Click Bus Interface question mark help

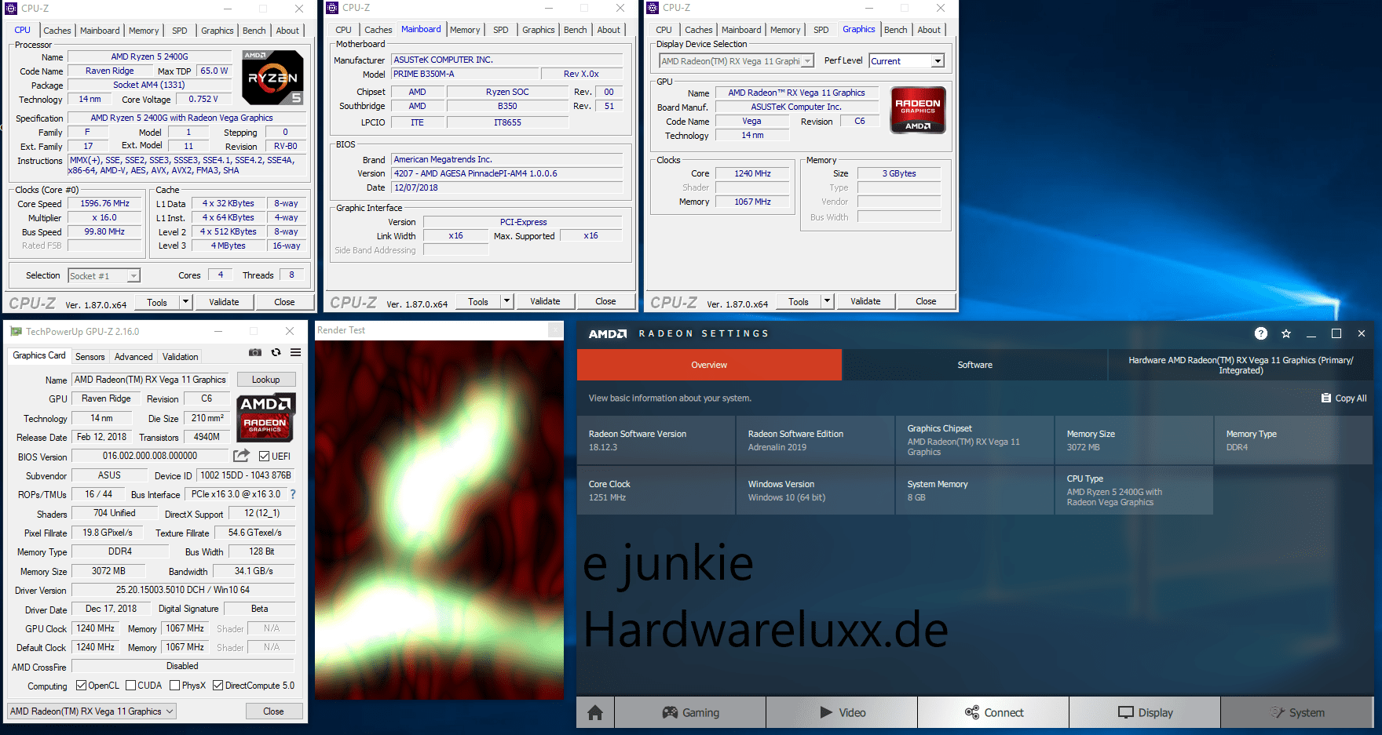coord(293,494)
